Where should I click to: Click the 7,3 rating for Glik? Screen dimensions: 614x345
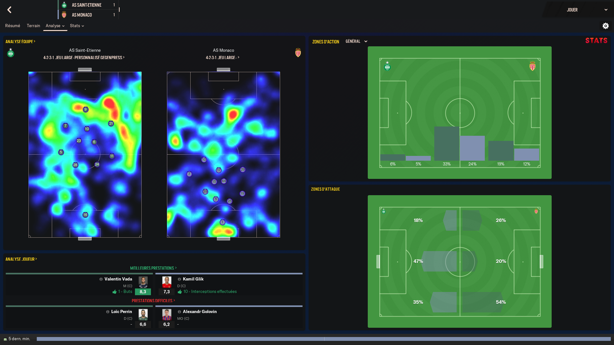point(167,292)
